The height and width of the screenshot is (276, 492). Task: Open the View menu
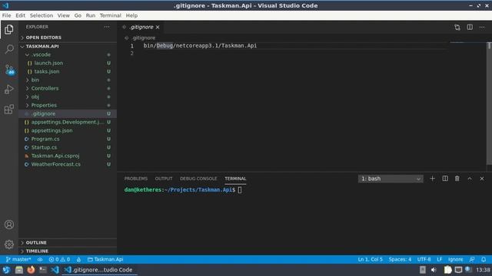click(x=63, y=15)
